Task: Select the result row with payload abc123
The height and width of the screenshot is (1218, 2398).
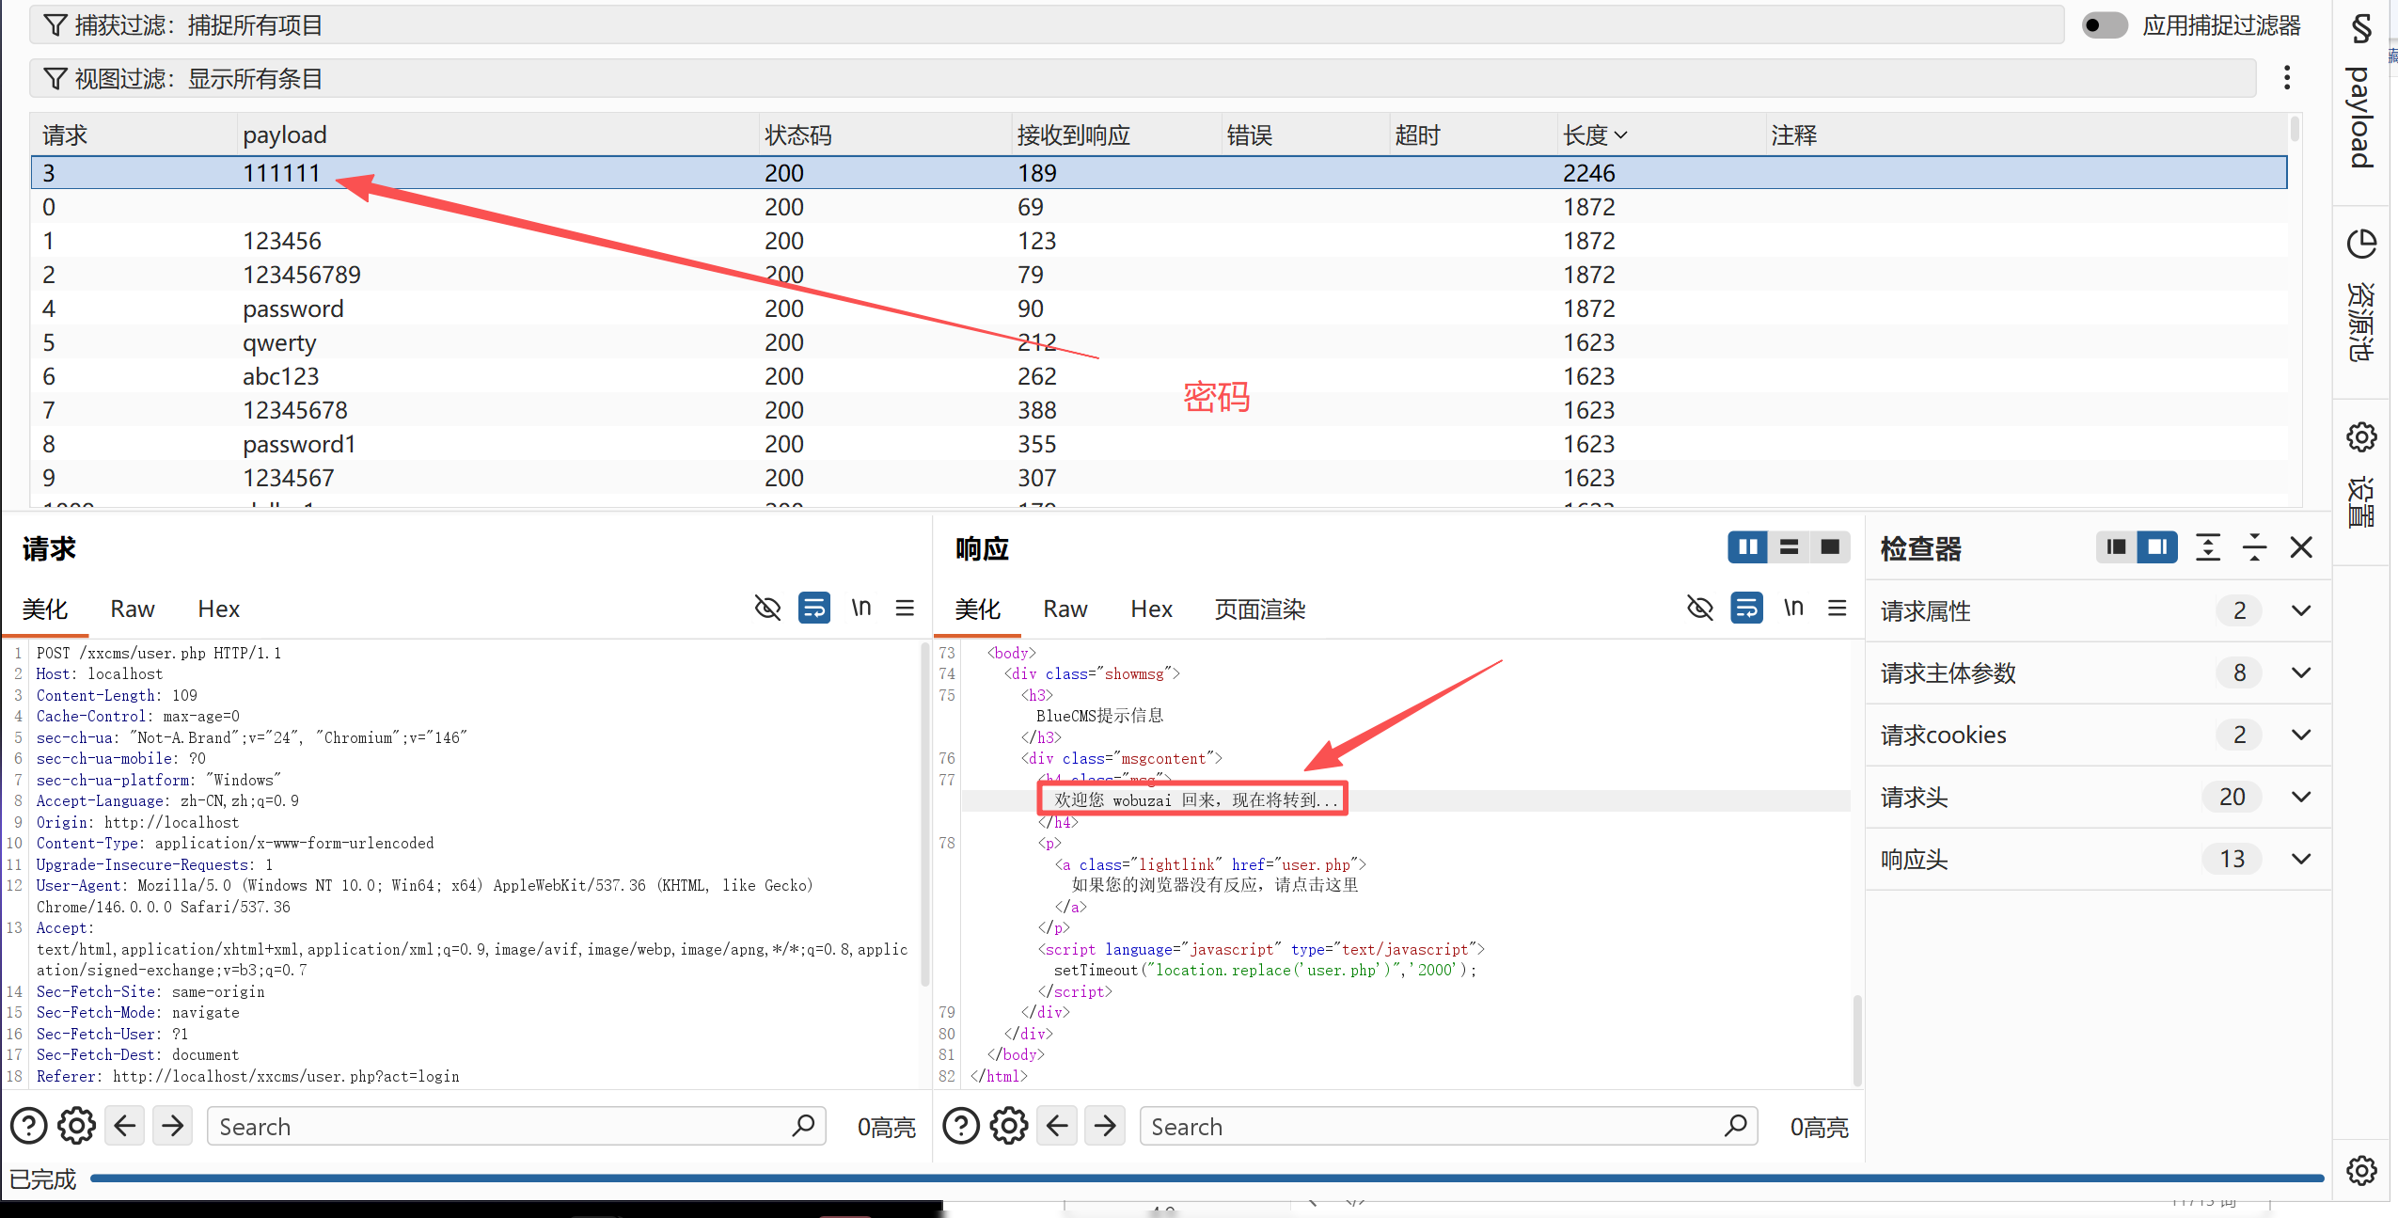Action: click(x=1159, y=376)
